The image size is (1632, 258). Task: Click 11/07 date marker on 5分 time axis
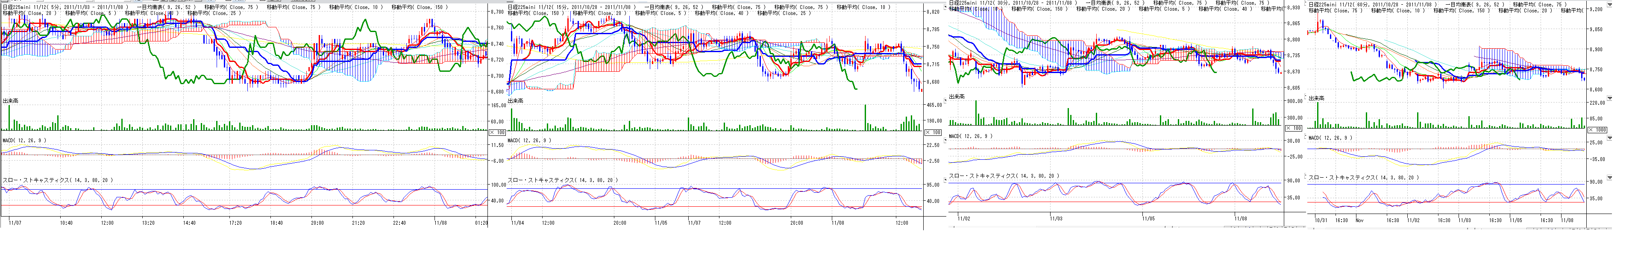[x=16, y=223]
